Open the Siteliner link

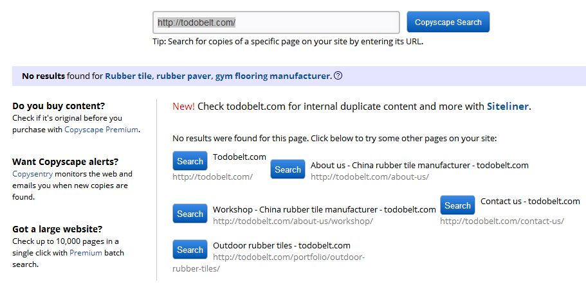(x=508, y=107)
